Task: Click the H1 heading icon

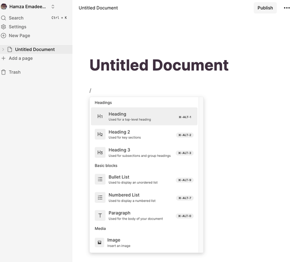Action: (x=100, y=116)
